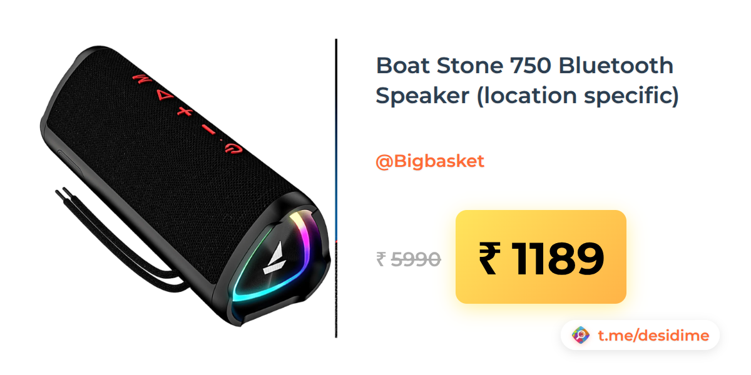Image resolution: width=751 pixels, height=375 pixels.
Task: Click the DesiDime logo icon
Action: pyautogui.click(x=581, y=336)
